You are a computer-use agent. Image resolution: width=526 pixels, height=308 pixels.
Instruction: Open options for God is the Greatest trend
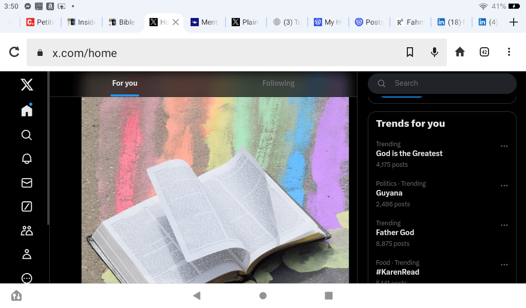tap(504, 146)
